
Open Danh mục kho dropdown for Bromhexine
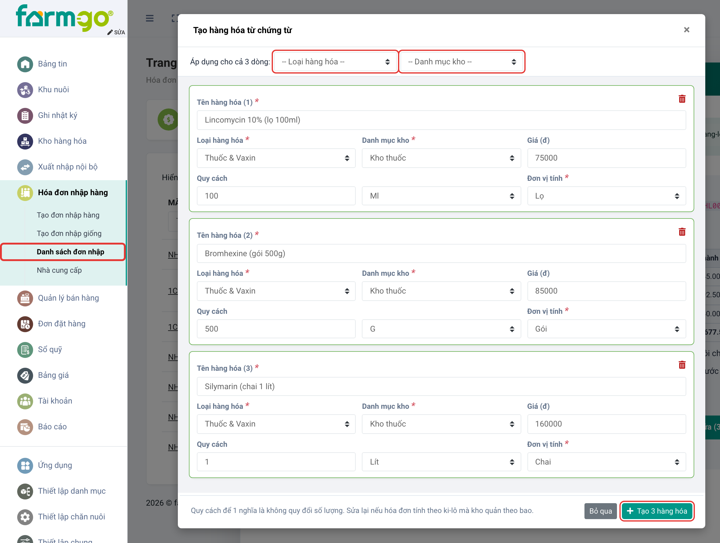click(x=441, y=291)
